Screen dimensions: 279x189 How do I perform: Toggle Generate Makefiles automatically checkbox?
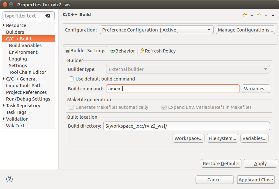pos(72,107)
